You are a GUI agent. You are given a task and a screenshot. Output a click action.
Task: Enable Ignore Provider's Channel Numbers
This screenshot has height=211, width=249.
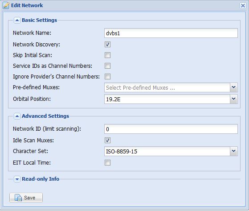click(x=107, y=76)
